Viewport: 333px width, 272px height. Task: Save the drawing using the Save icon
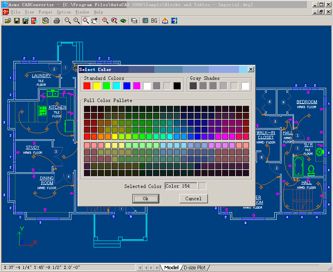click(x=17, y=20)
